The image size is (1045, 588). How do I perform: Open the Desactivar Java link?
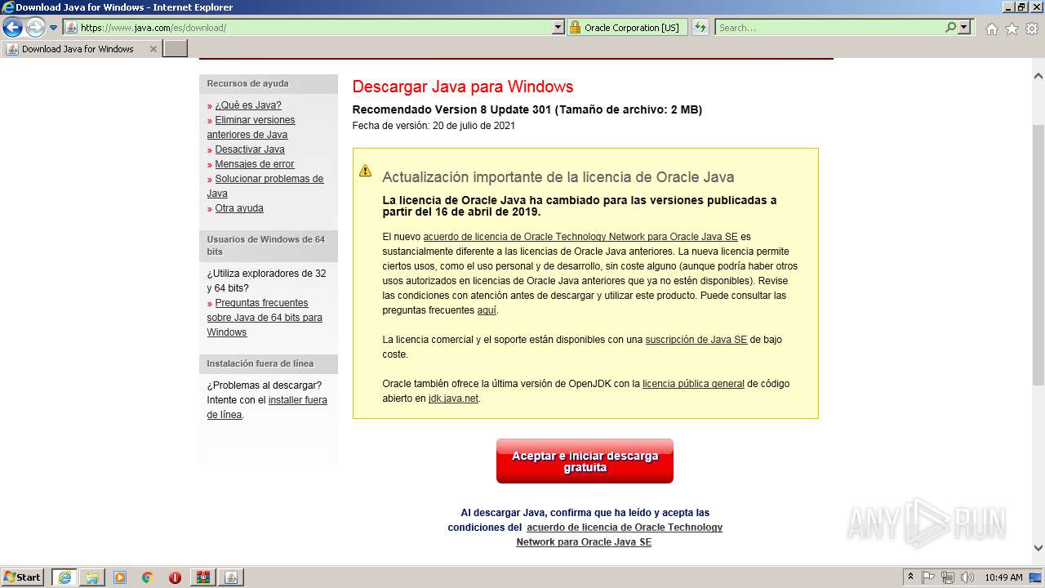pos(250,149)
